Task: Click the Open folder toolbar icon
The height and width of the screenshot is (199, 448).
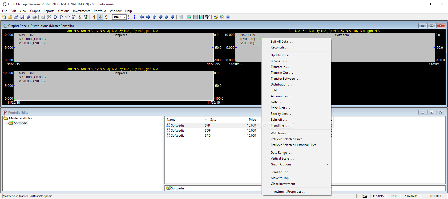Action: point(10,17)
